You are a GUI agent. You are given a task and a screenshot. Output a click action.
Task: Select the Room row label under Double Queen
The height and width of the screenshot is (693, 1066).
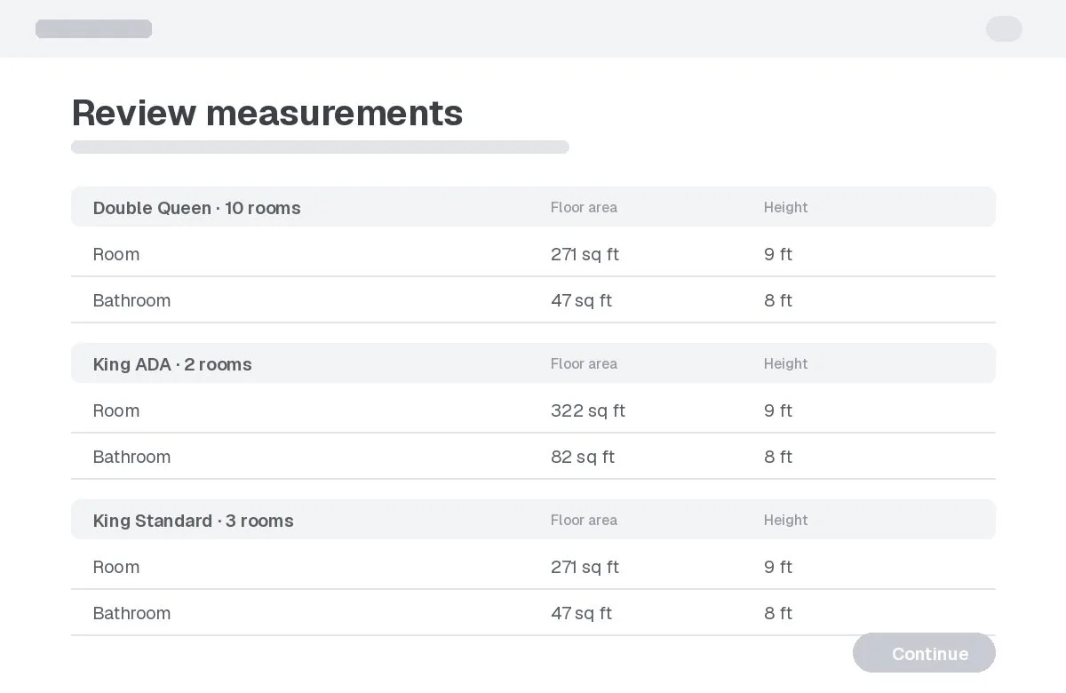[x=116, y=254]
